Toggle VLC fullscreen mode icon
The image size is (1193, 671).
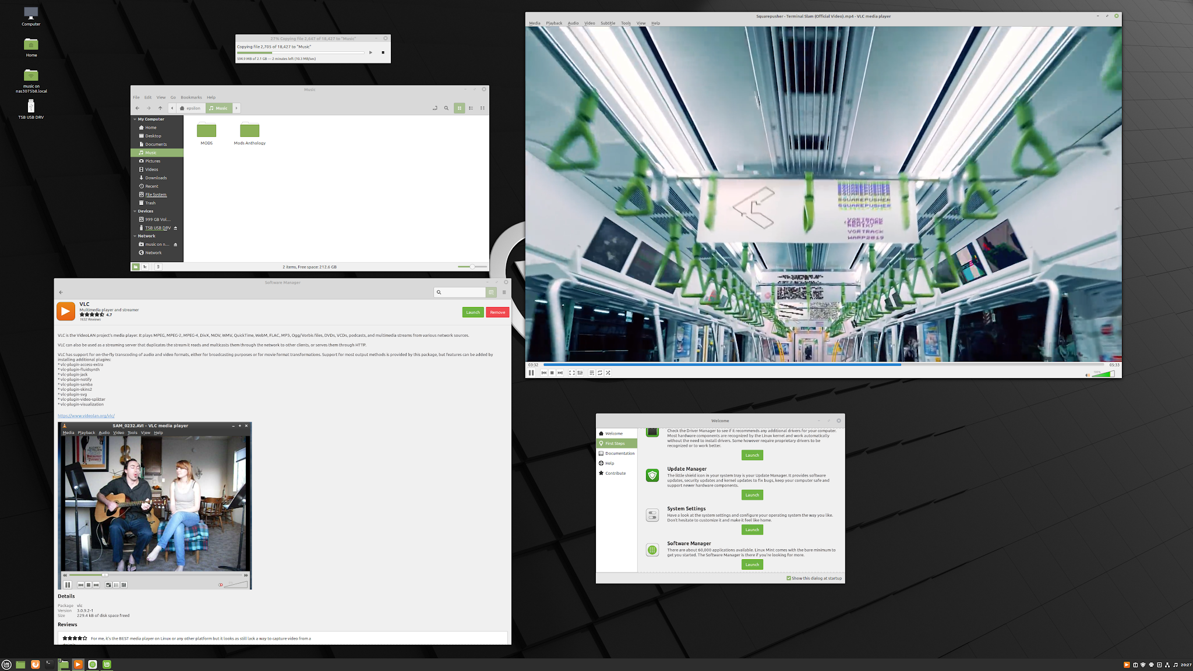point(571,373)
